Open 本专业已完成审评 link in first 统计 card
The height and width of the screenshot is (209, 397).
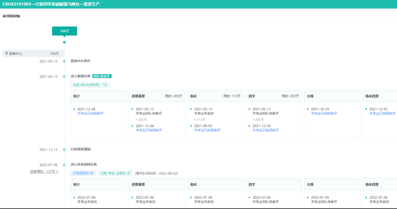(x=90, y=113)
